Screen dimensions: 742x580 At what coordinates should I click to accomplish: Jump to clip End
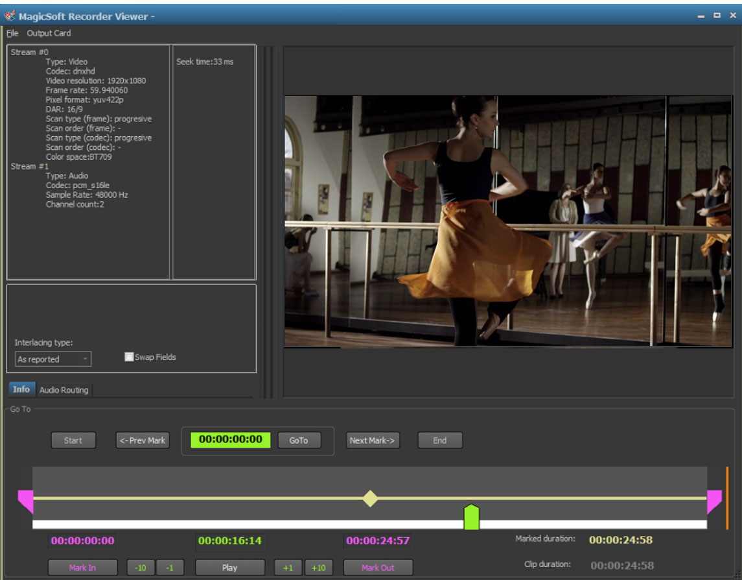(440, 440)
